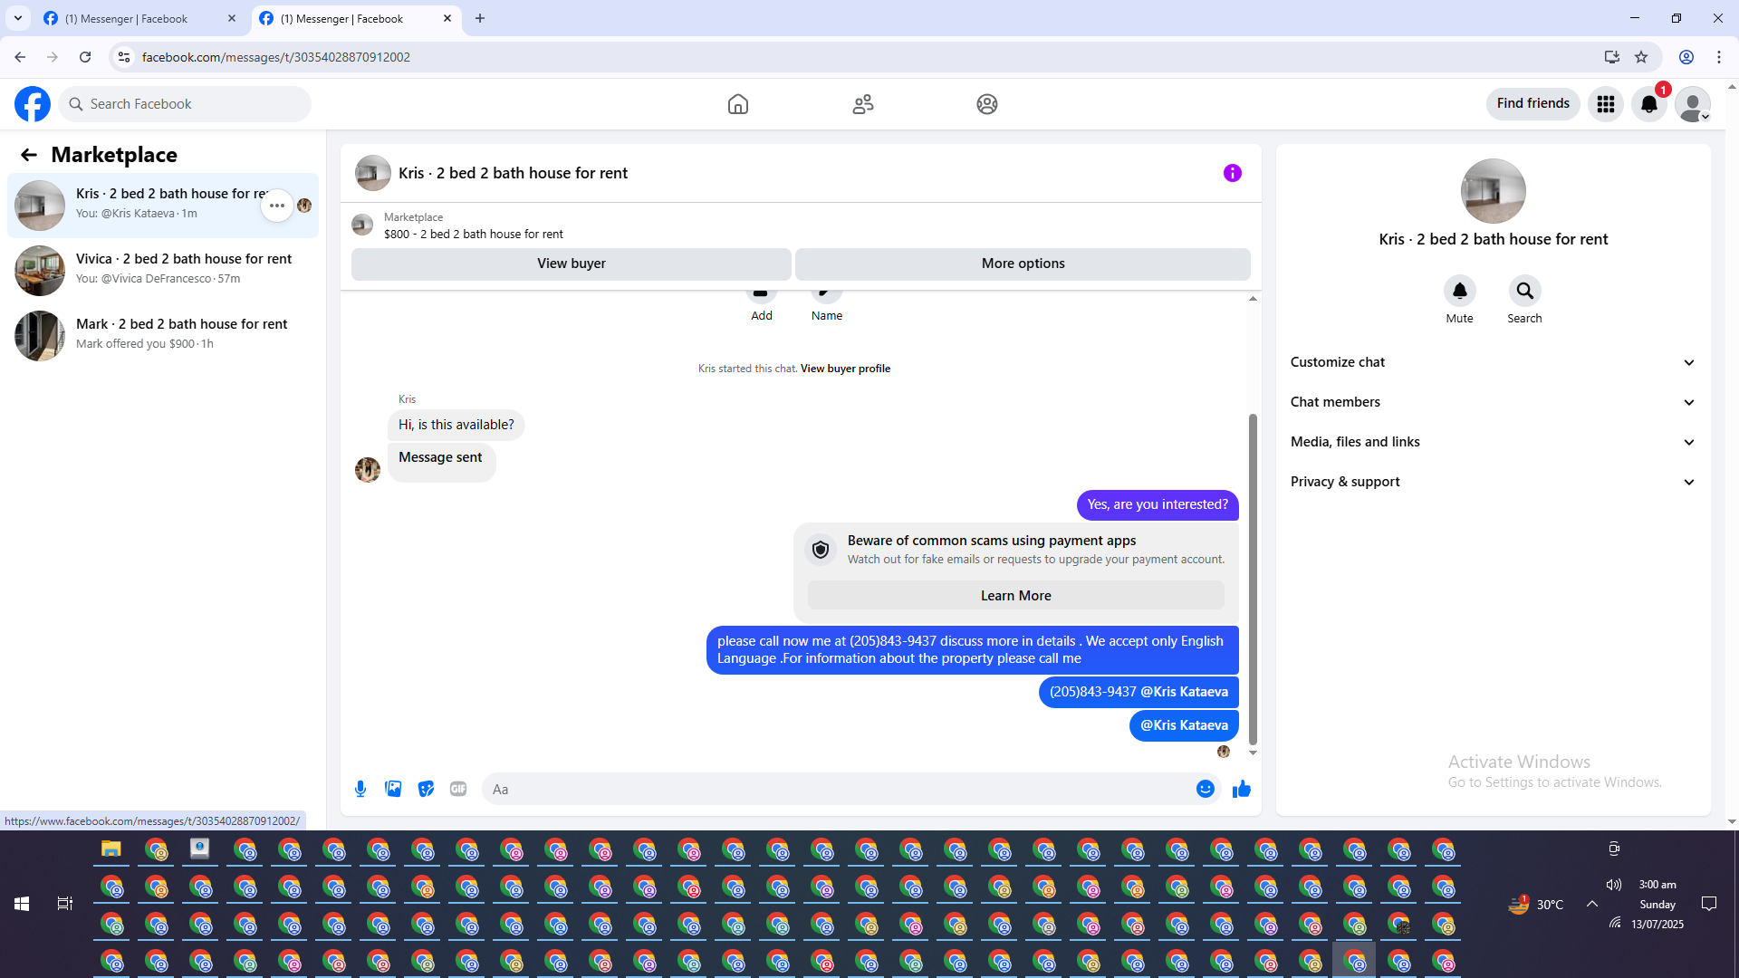Click the voice clip microphone icon

(360, 789)
